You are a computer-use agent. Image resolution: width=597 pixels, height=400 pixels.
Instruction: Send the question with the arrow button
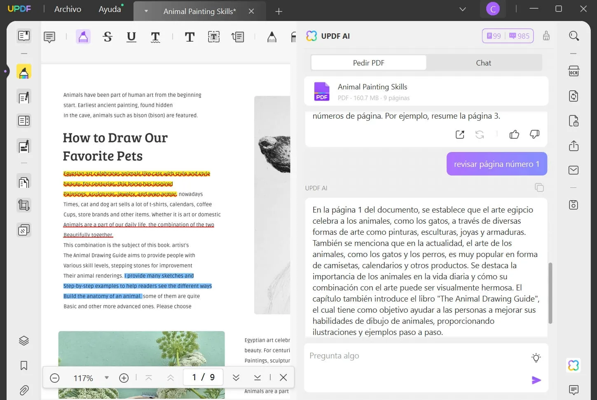(x=536, y=380)
